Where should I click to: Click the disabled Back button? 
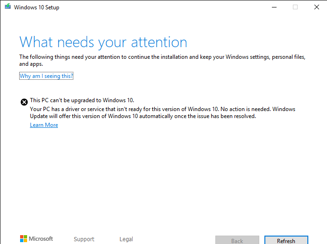[237, 240]
